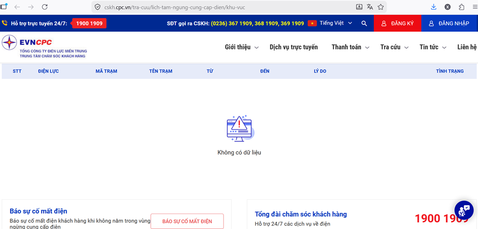Expand the Giới thiệu menu
Viewport: 478px width, 229px height.
(x=242, y=47)
